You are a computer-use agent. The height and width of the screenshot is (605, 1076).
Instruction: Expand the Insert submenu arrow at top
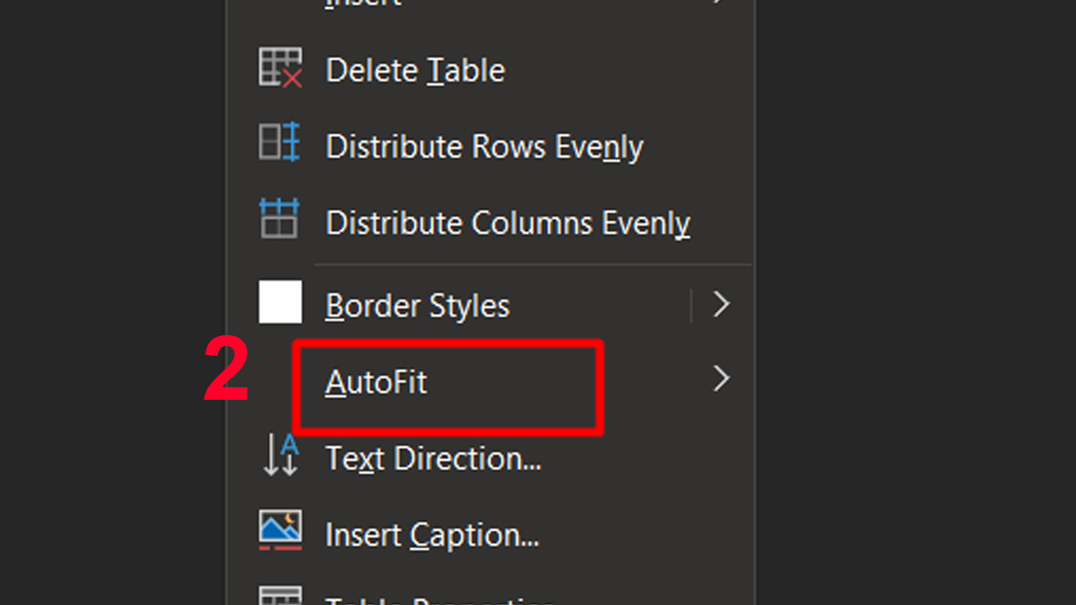click(721, 3)
